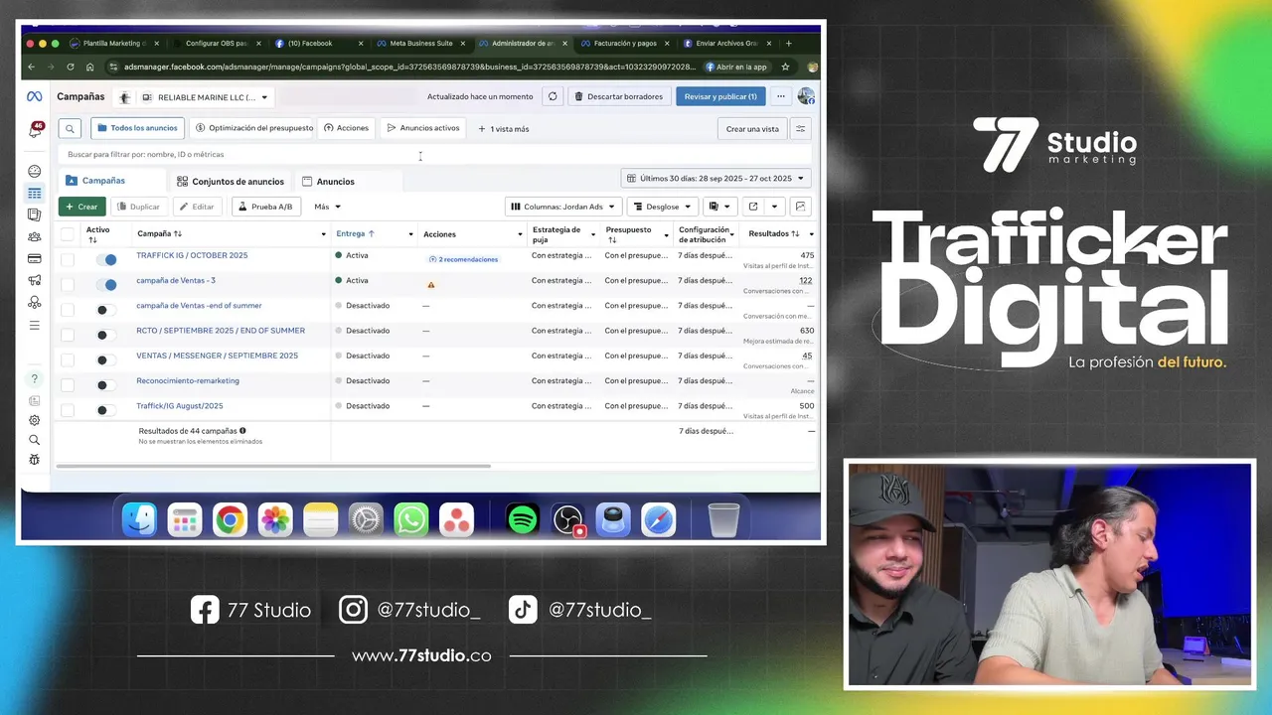Open billing card icon in sidebar
The image size is (1272, 715).
35,258
